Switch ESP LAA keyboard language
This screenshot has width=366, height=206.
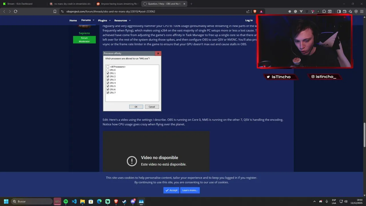[x=334, y=201]
